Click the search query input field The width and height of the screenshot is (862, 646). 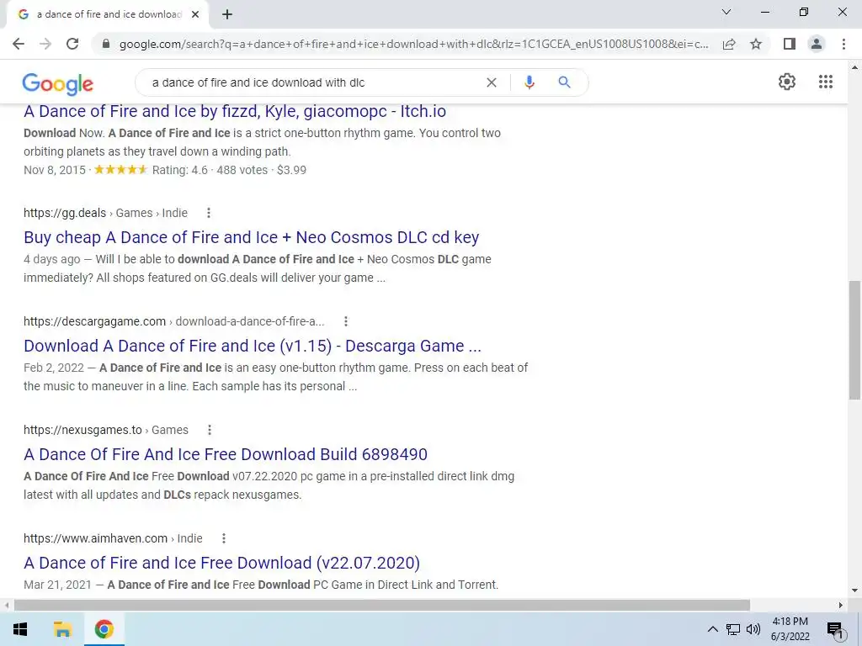(313, 82)
